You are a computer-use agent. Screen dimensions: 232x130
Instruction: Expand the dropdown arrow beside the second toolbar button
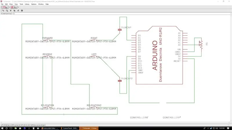pos(18,7)
